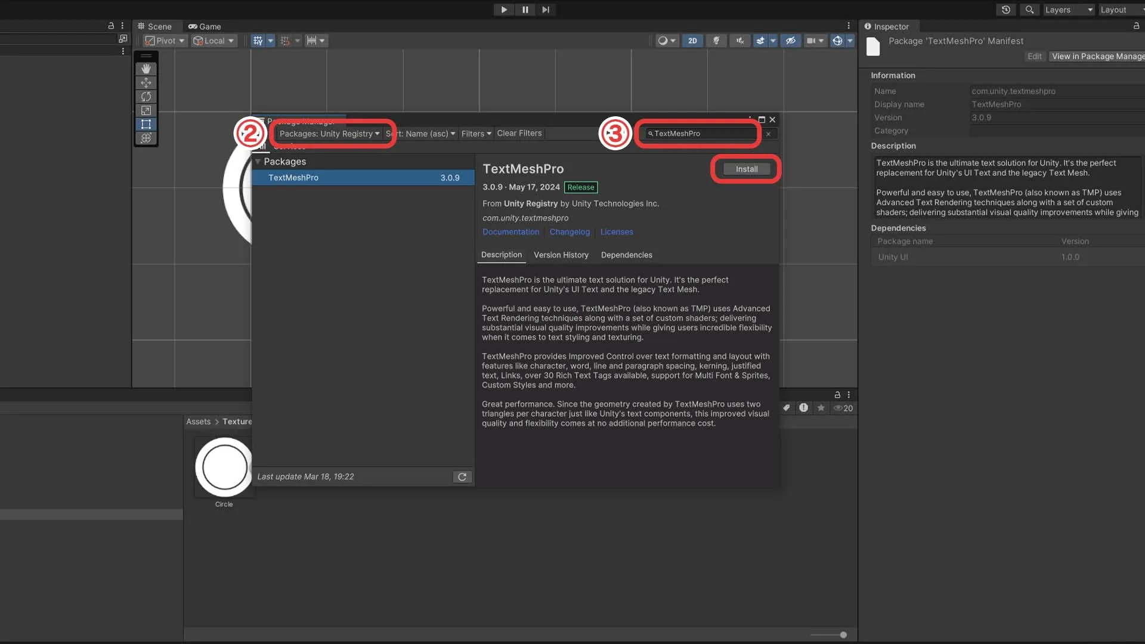Switch to the Game tab
Screen dimensions: 1145x644
coord(205,26)
